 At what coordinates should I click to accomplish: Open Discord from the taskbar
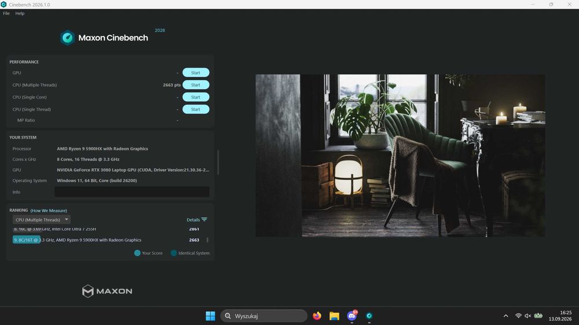click(x=352, y=316)
